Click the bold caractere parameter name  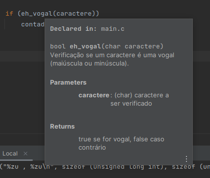(x=94, y=95)
